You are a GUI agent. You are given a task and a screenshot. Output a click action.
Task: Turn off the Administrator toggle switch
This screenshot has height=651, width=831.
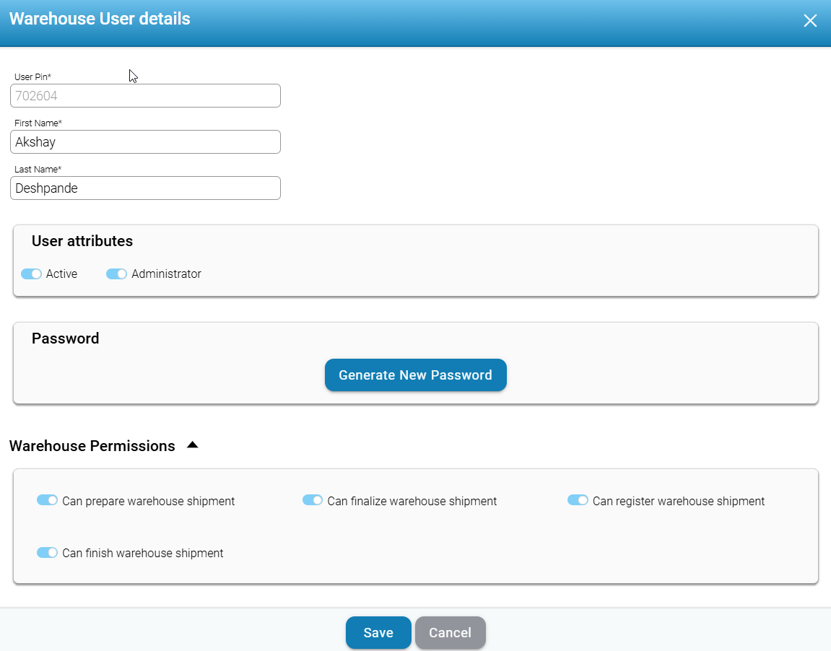(x=116, y=274)
